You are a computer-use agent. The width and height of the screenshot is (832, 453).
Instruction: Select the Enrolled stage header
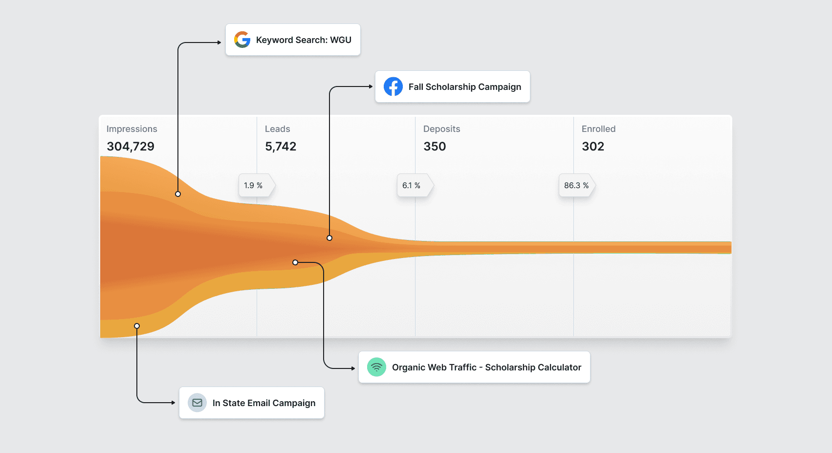599,129
